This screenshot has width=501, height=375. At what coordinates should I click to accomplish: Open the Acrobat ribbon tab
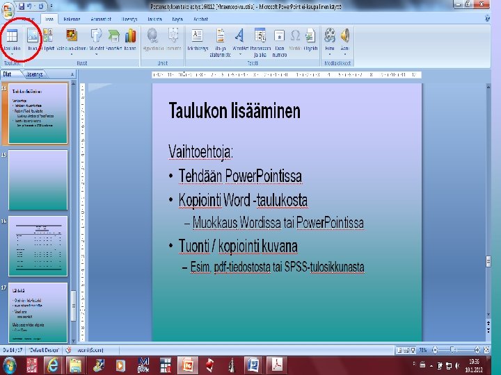coord(200,19)
